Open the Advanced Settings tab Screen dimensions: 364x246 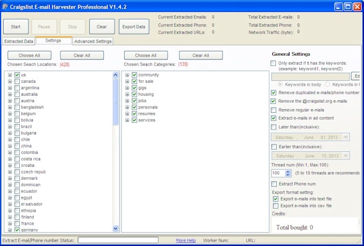(93, 41)
